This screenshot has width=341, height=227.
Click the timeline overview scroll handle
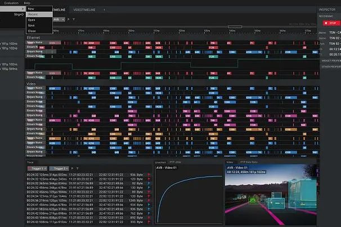pos(235,27)
